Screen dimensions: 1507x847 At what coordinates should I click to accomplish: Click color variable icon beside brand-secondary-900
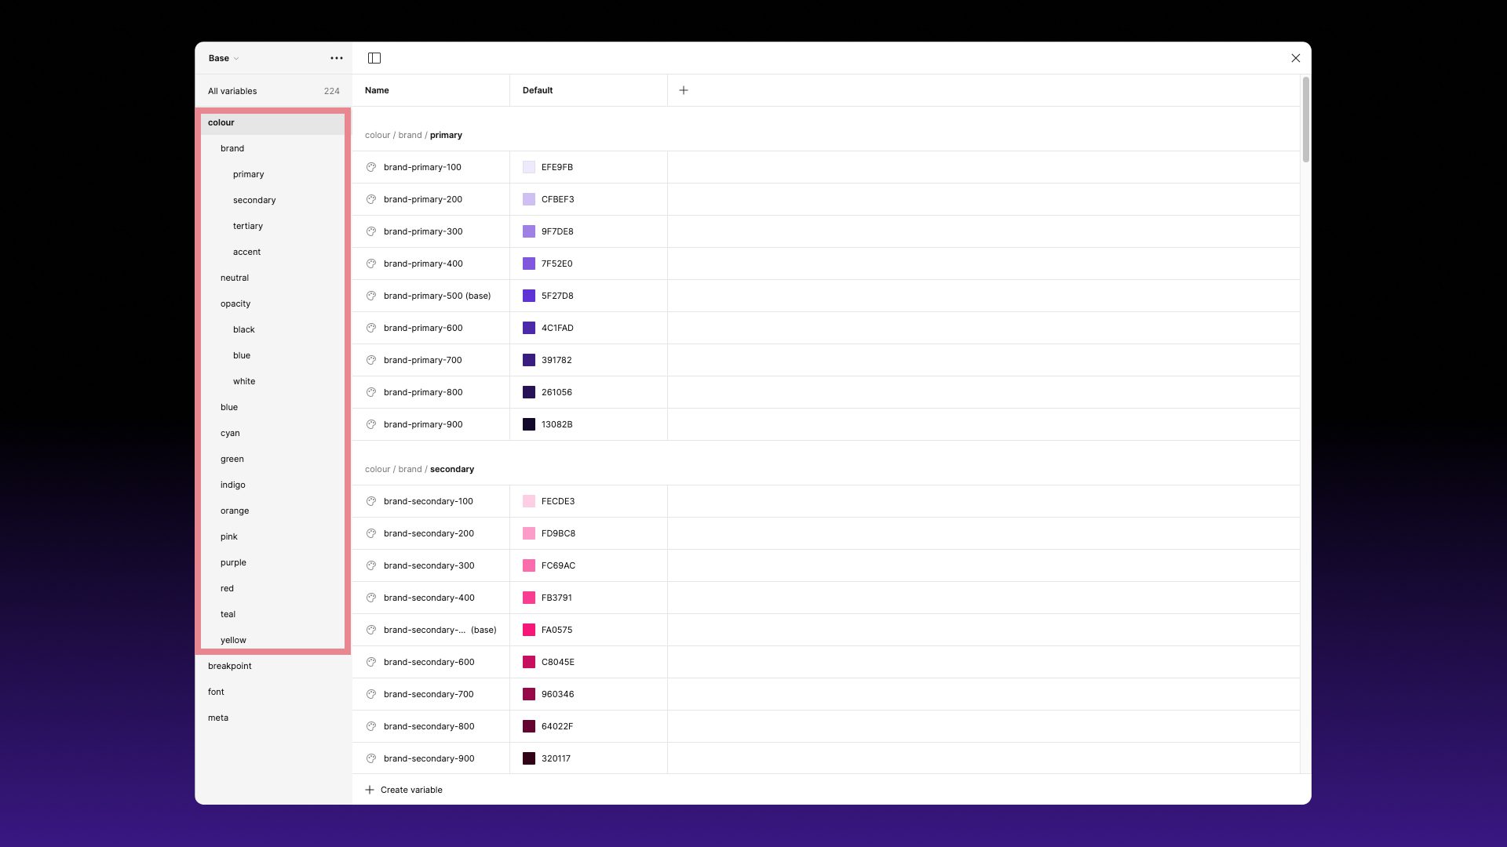371,758
